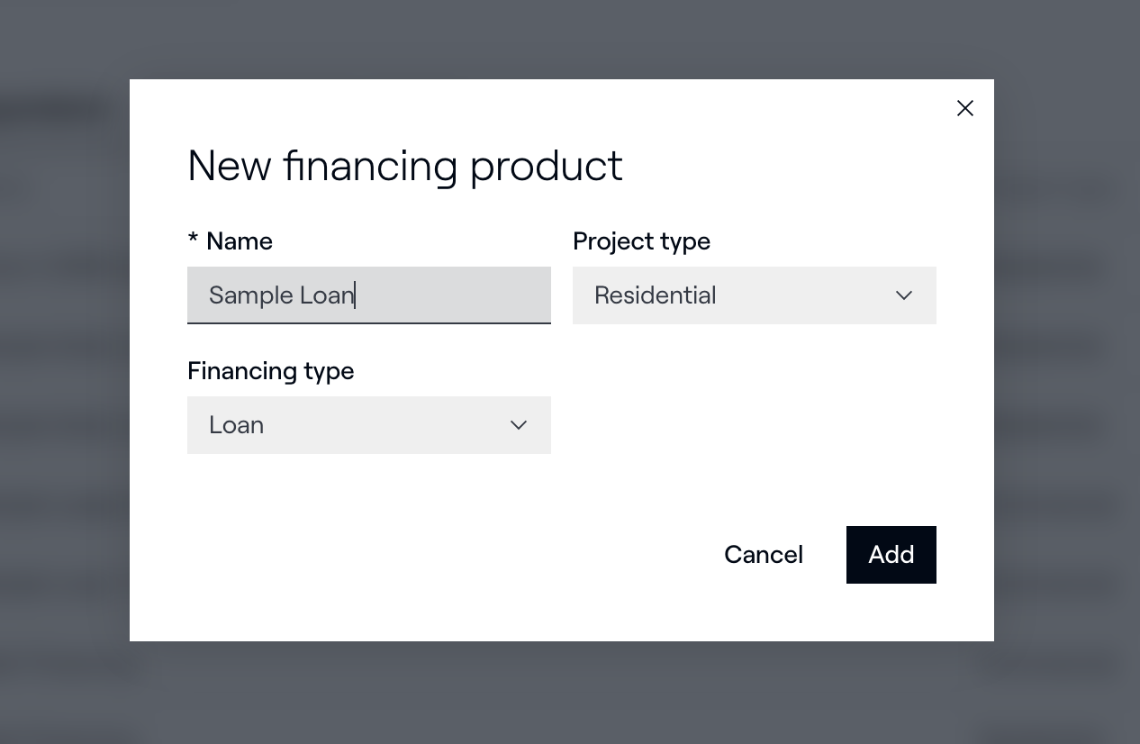Place cursor at end of Sample Loan text
Image resolution: width=1140 pixels, height=744 pixels.
[356, 295]
